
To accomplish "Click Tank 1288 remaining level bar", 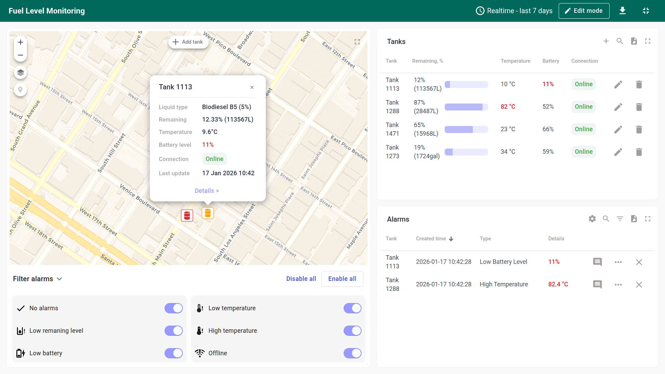I will pos(466,107).
